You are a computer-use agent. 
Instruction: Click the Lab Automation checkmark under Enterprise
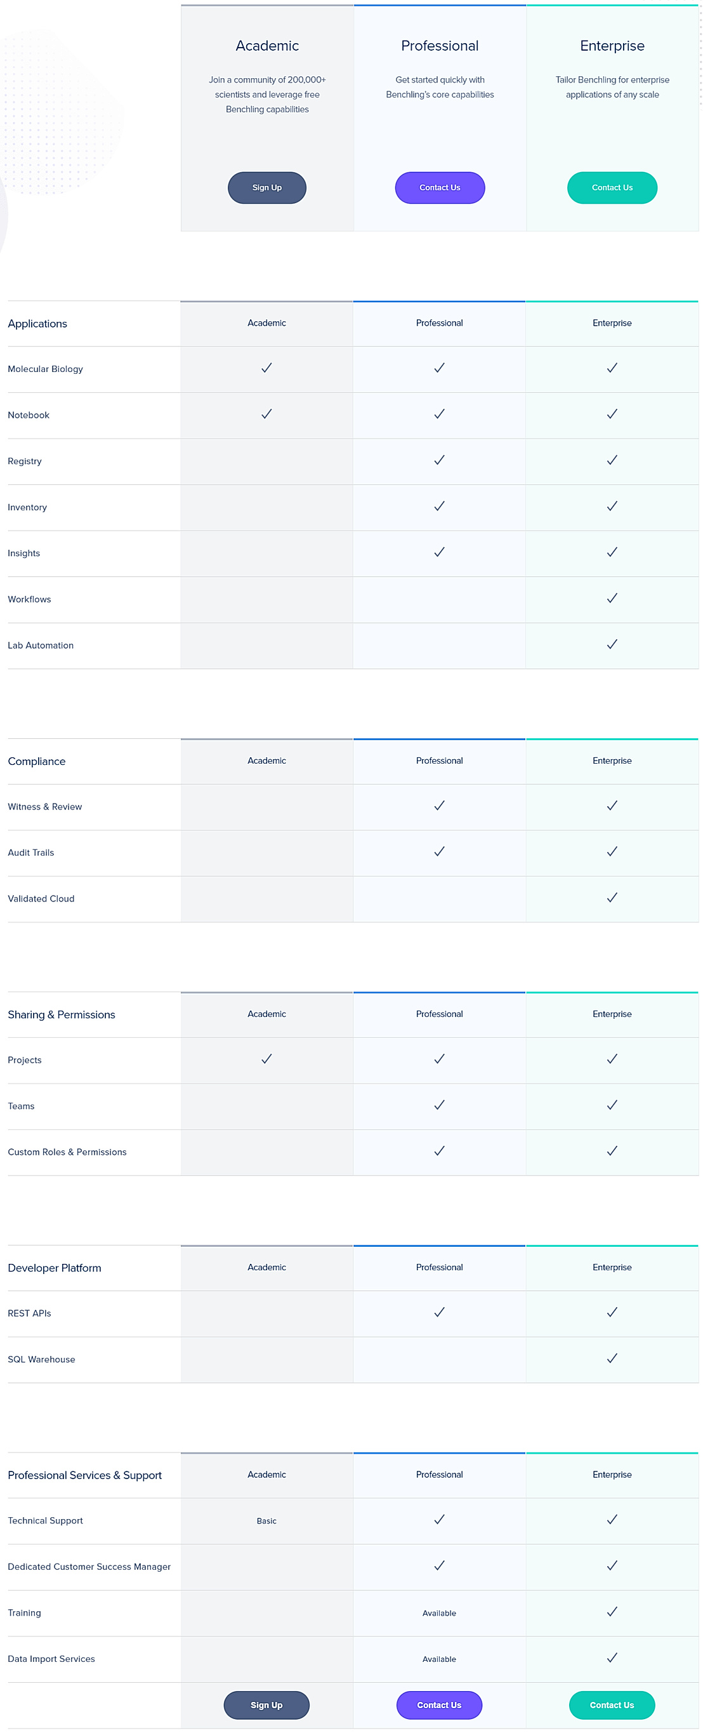611,644
